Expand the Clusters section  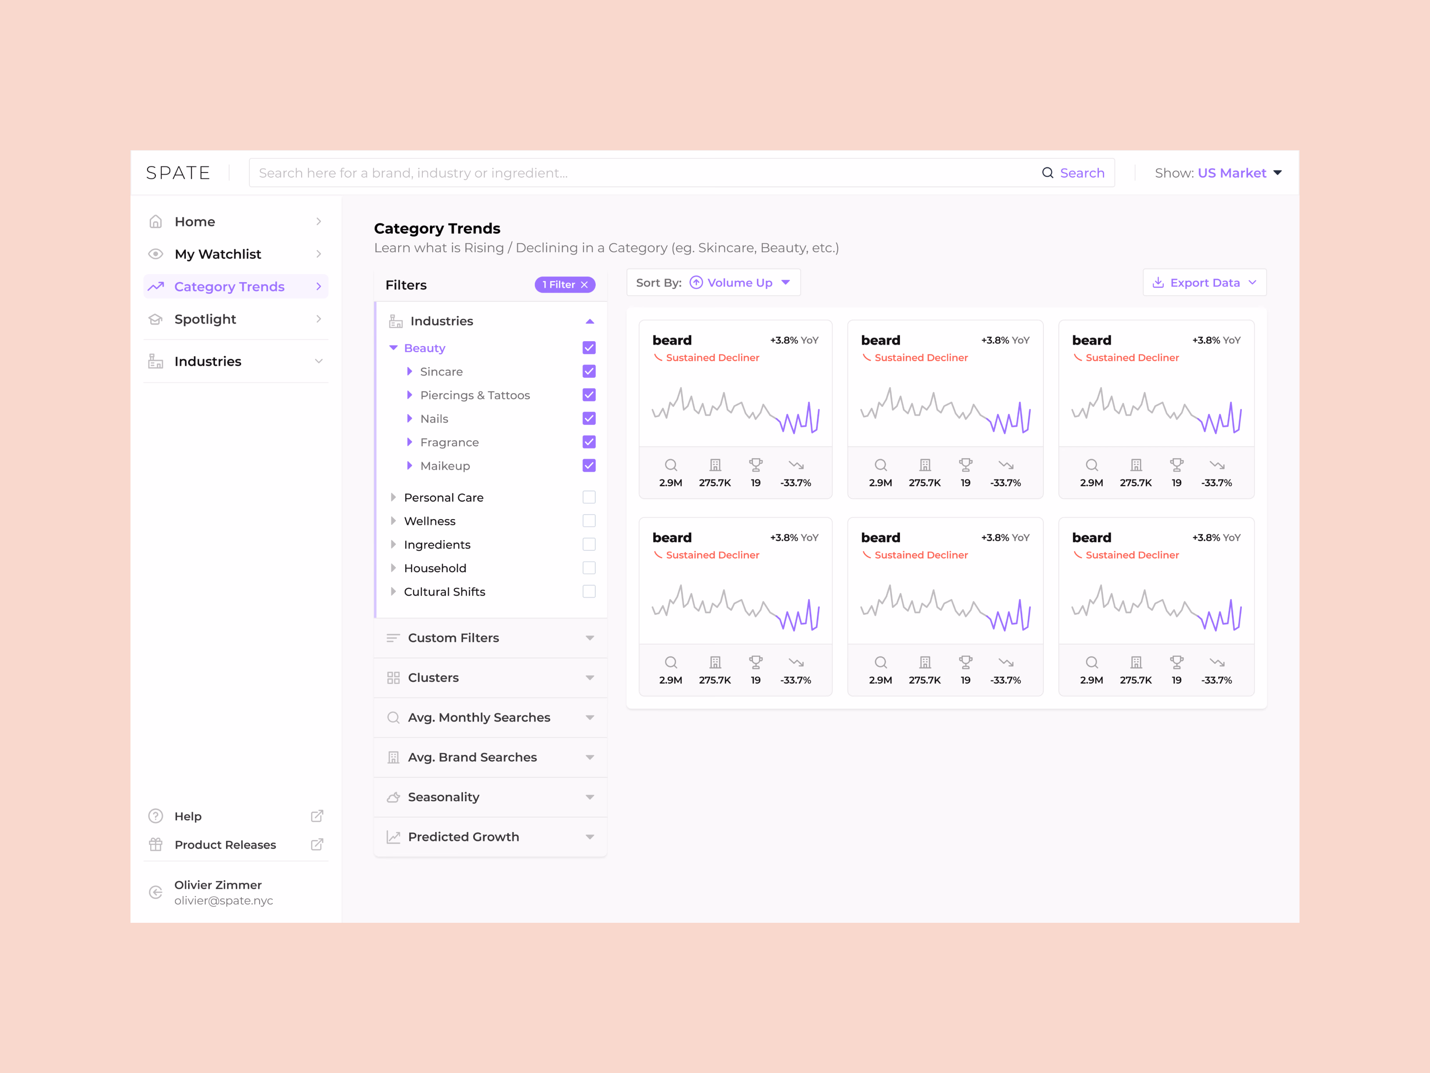click(491, 678)
